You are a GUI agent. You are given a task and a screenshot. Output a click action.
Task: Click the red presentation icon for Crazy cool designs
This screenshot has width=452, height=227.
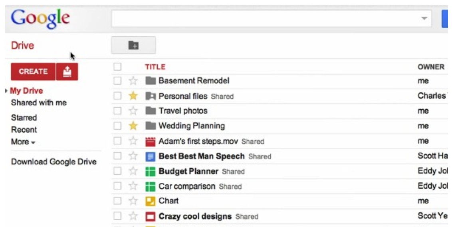150,216
